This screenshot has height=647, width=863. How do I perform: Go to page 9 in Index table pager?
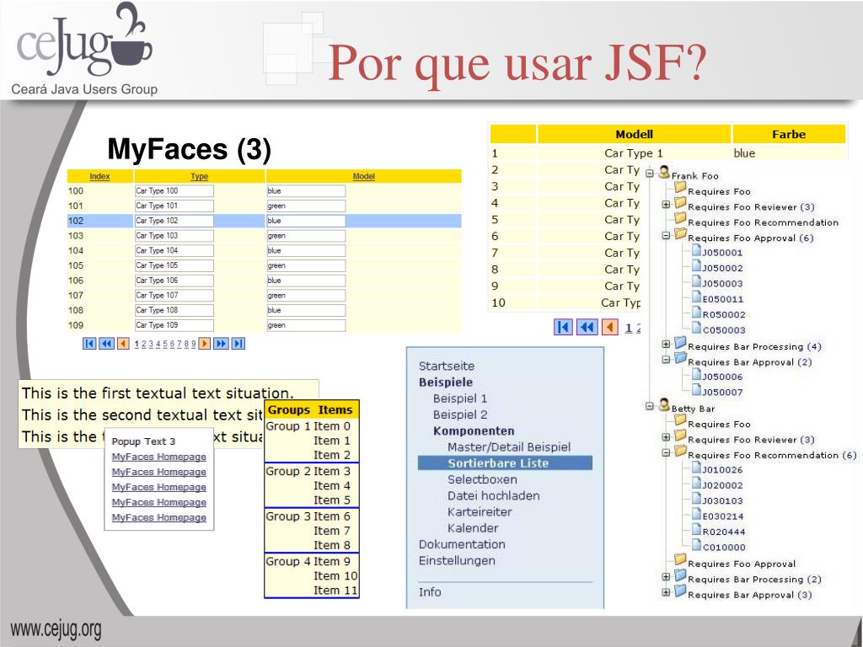[193, 344]
